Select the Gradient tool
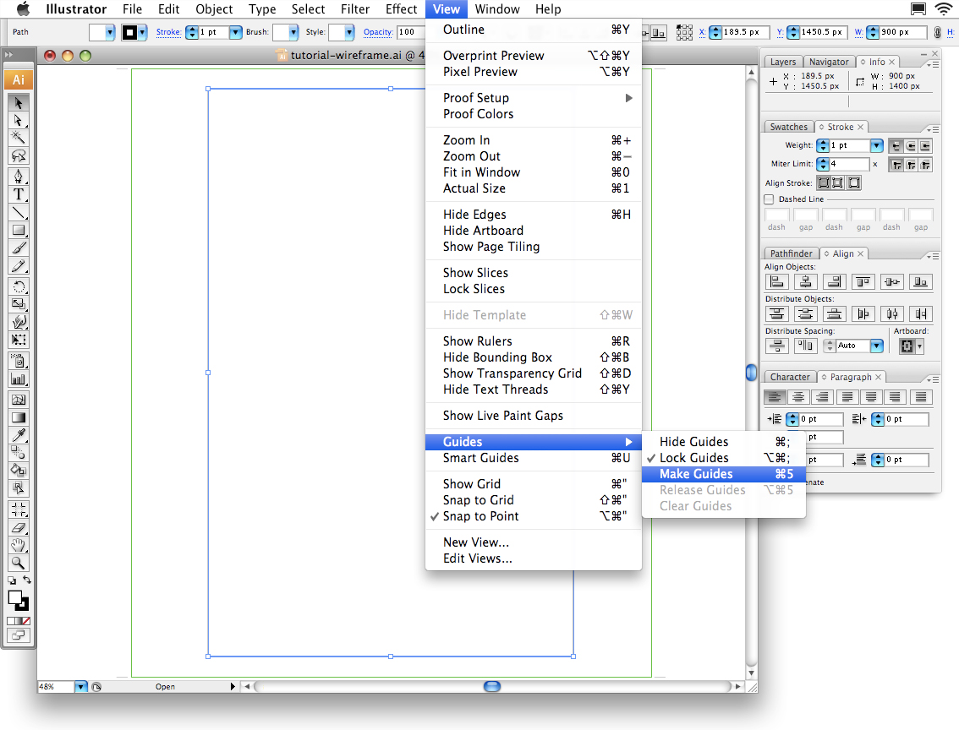This screenshot has width=959, height=730. 19,418
